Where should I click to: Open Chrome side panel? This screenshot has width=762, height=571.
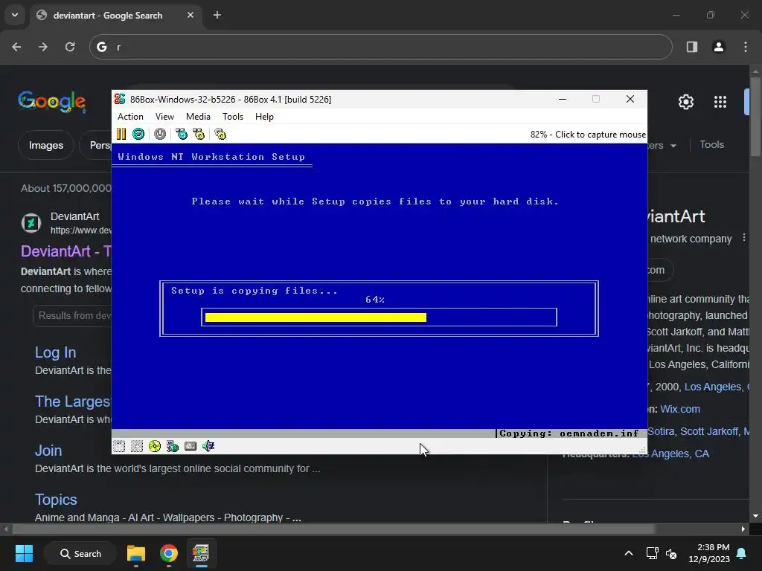(x=692, y=47)
